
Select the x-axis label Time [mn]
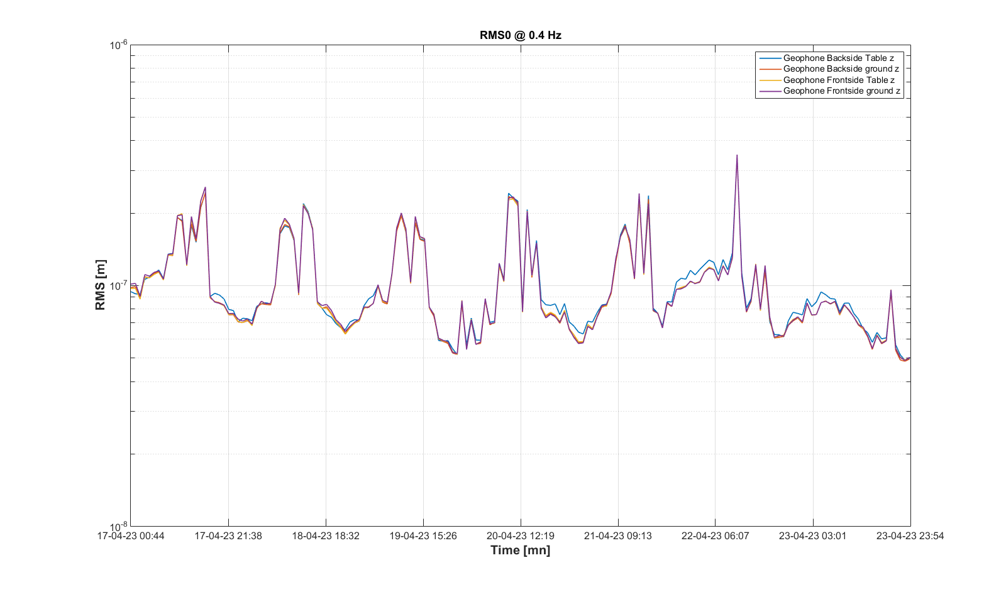520,551
